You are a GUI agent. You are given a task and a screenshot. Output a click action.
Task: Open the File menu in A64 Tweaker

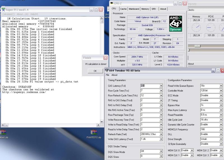[x=108, y=75]
